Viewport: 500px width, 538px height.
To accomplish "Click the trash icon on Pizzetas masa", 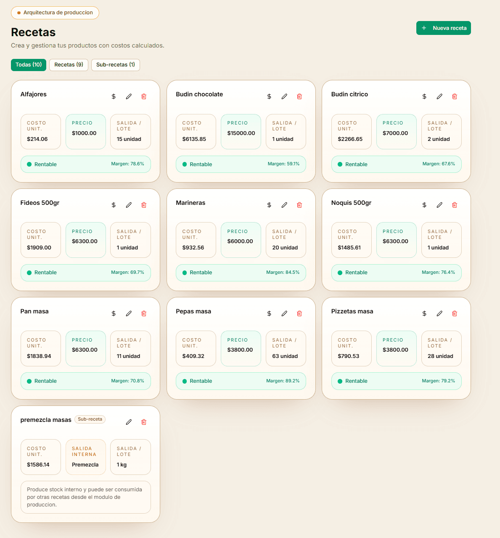I will (455, 313).
